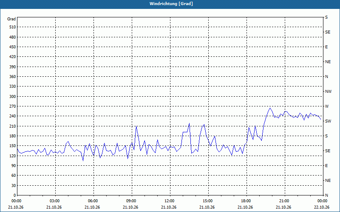Image resolution: width=340 pixels, height=212 pixels.
Task: Click the 21:00 time axis label
Action: [284, 201]
